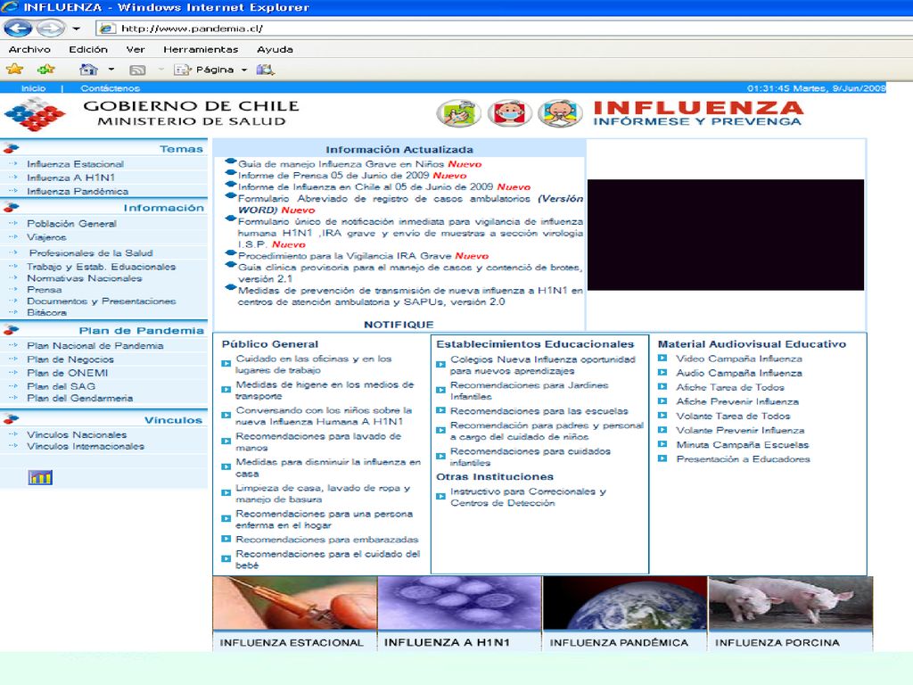Click the Influenza Estacional syringe thumbnail
The width and height of the screenshot is (913, 685).
[x=294, y=603]
